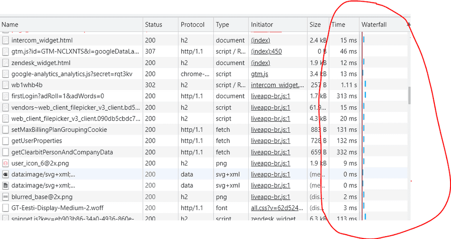Select the GT-Eesti-Display-Medium-2.woff request
Image resolution: width=451 pixels, height=239 pixels.
[x=57, y=208]
